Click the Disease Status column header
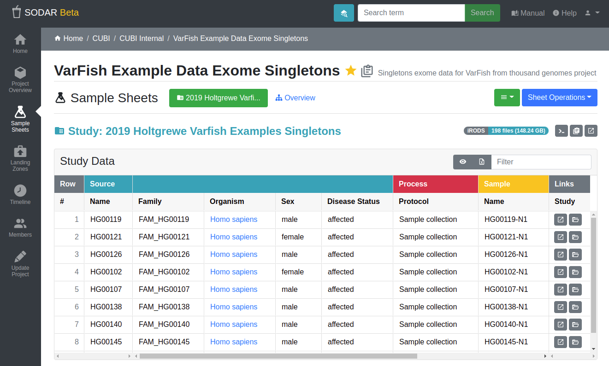 click(357, 202)
